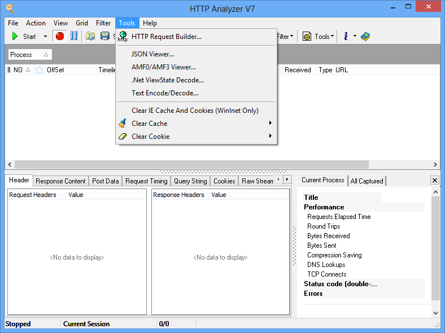Click the grid horizontal scrollbar thumb
The image size is (445, 333).
pos(191,164)
